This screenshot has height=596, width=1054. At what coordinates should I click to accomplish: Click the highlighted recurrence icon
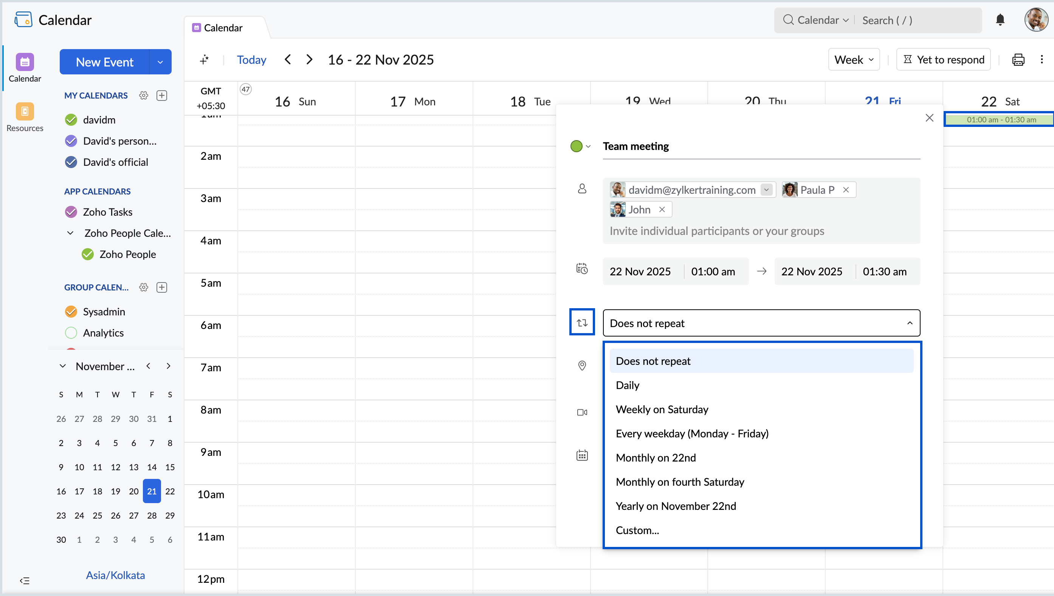[x=582, y=322]
